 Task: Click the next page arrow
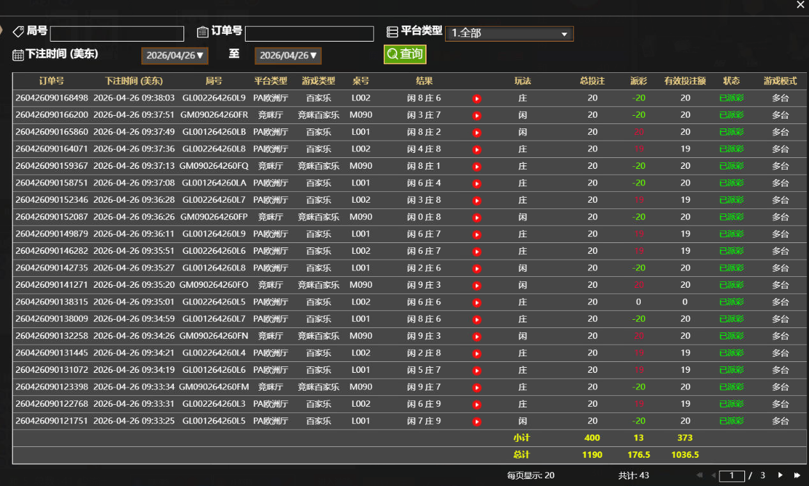click(780, 475)
